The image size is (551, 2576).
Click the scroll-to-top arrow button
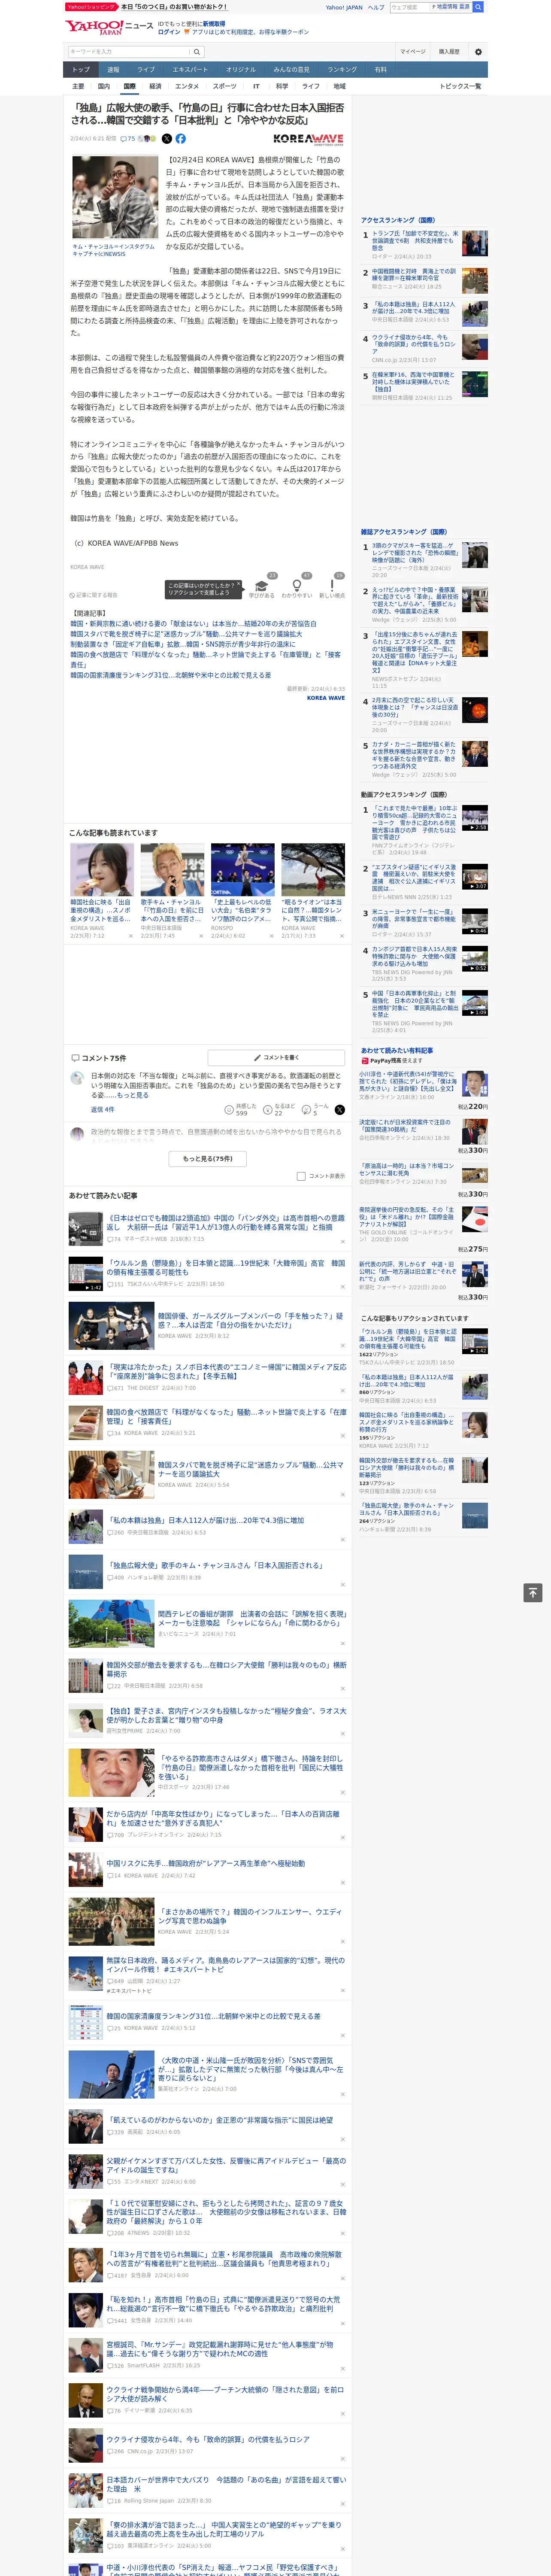[x=533, y=1592]
